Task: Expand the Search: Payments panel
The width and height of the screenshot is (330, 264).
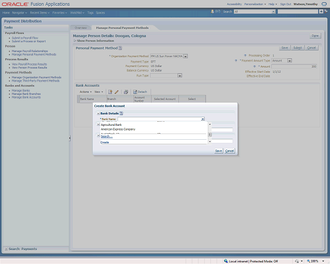Action: click(6, 249)
